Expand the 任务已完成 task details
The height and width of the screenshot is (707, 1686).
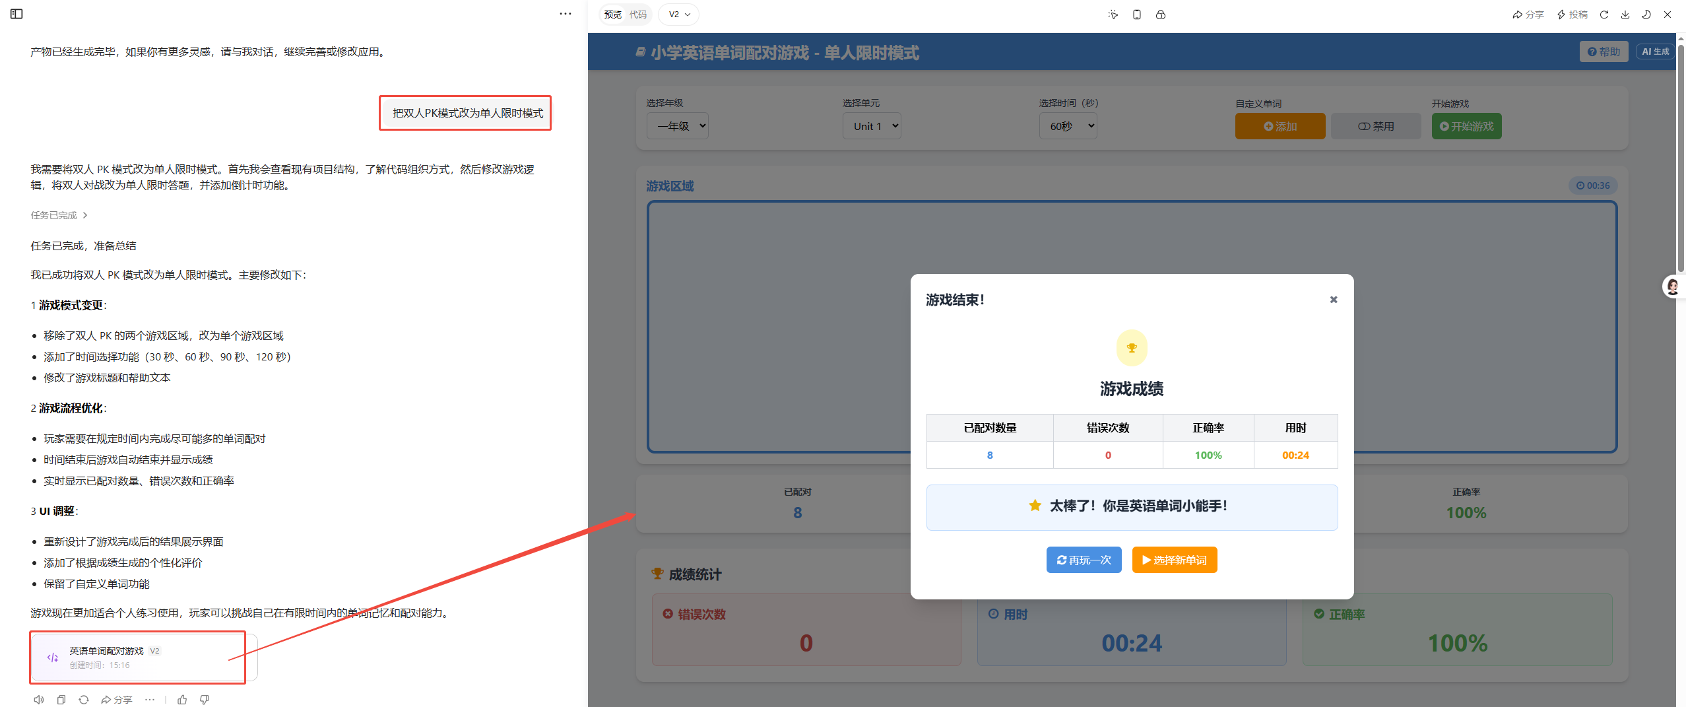click(59, 215)
